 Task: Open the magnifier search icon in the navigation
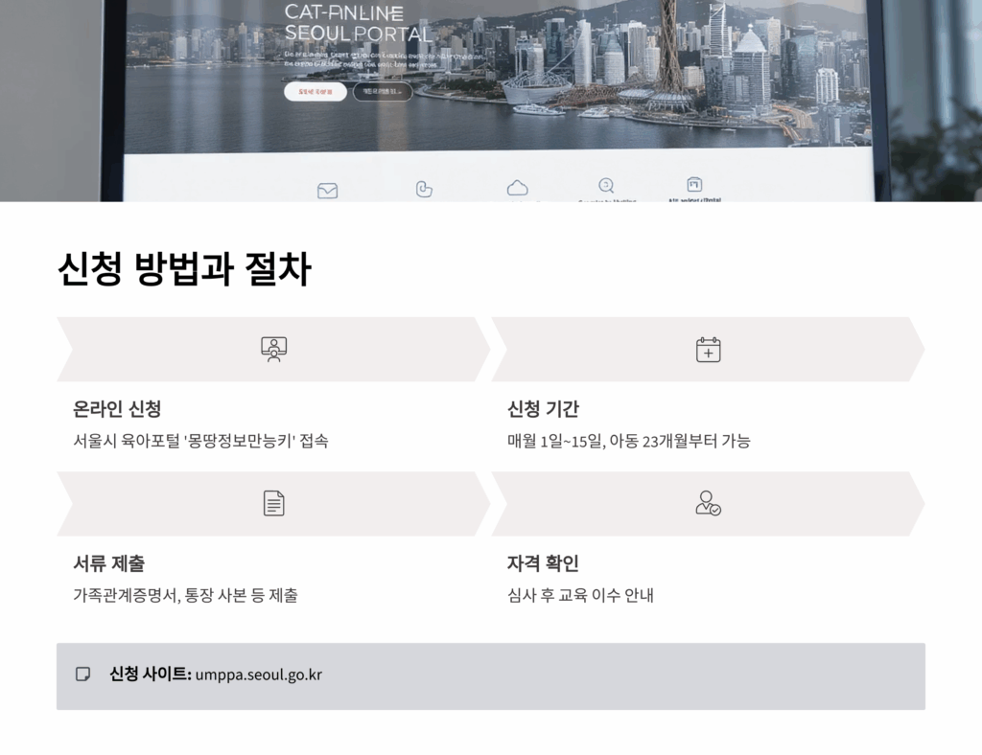coord(605,186)
